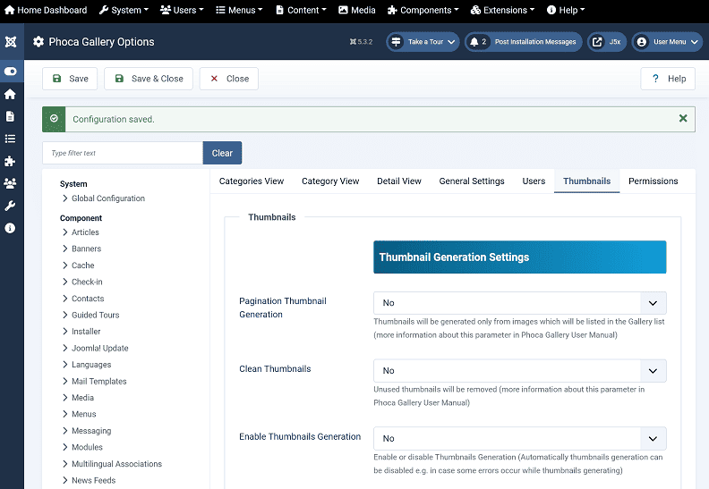This screenshot has width=709, height=489.
Task: Click the filter text input field
Action: [x=123, y=153]
